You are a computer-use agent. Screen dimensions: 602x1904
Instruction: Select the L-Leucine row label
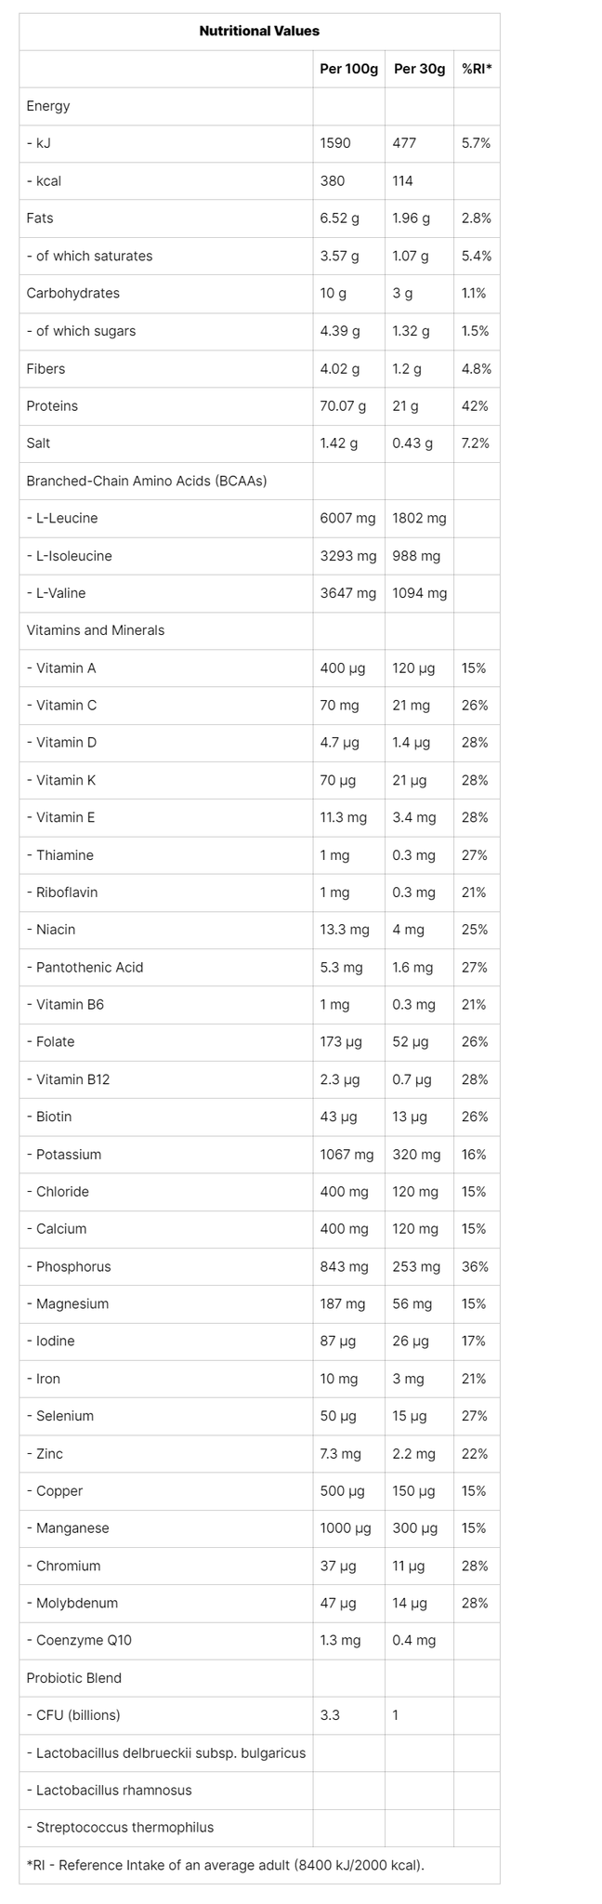click(x=62, y=518)
